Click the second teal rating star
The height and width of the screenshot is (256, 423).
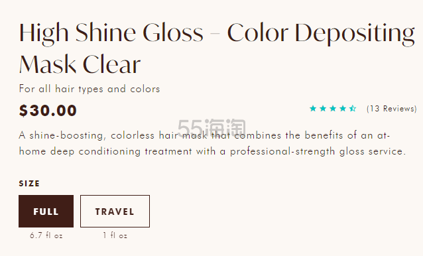[323, 109]
